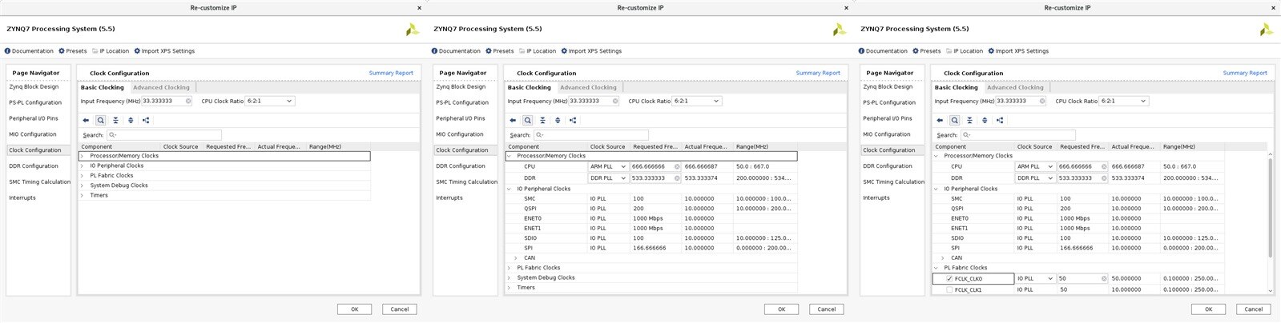This screenshot has height=323, width=1281.
Task: Expand PL Fabric Clocks in middle dialog
Action: pyautogui.click(x=509, y=268)
